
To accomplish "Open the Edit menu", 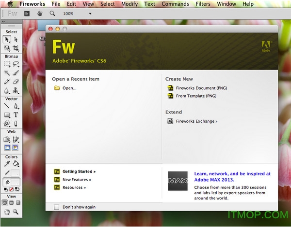I will (x=71, y=4).
